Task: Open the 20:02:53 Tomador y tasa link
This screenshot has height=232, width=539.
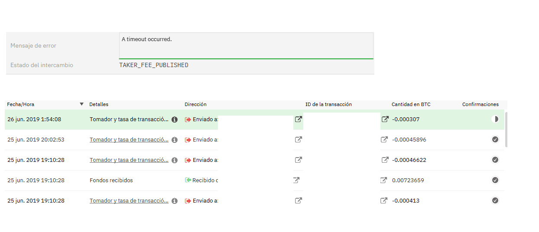Action: (129, 140)
